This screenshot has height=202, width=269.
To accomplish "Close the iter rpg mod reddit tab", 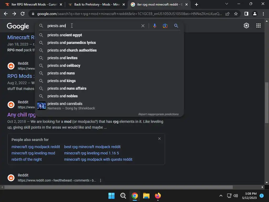I will [x=187, y=4].
